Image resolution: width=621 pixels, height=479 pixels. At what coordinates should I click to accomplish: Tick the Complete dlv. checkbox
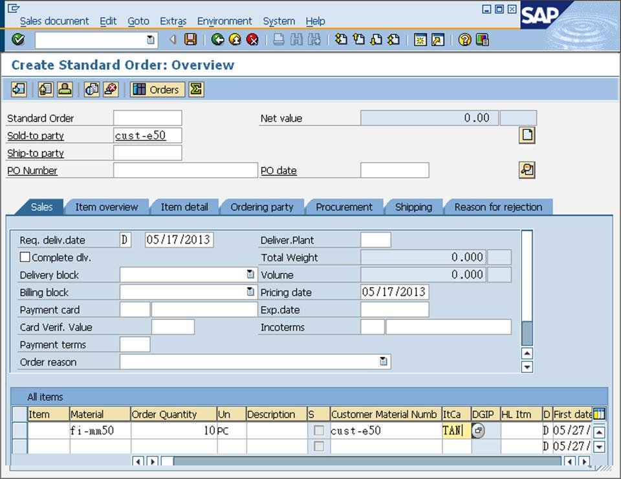pyautogui.click(x=25, y=257)
